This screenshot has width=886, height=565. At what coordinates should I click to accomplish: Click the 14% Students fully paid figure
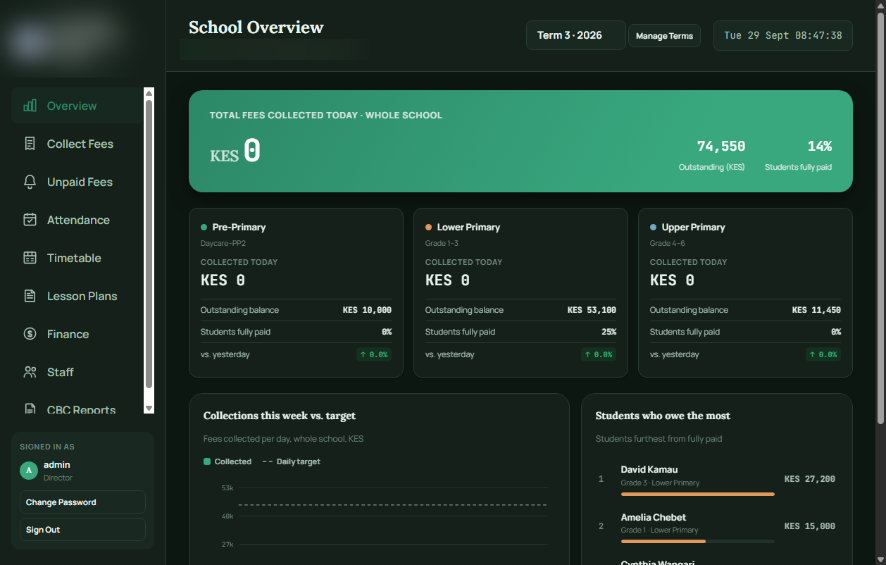[820, 146]
